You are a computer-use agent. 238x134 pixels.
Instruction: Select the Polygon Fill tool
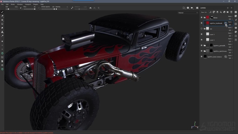click(x=2, y=24)
